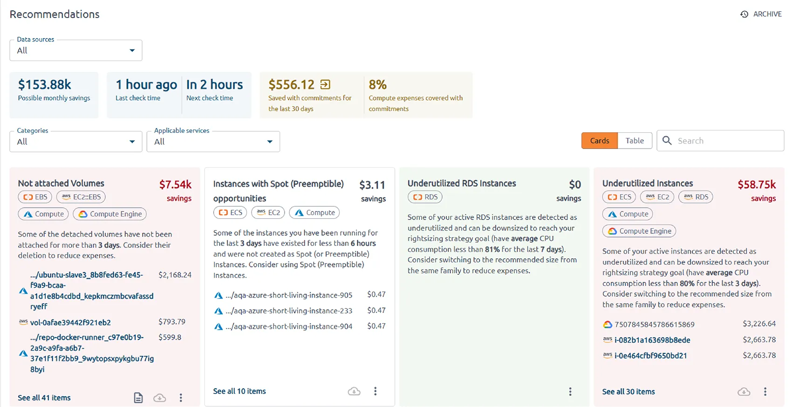Viewport: 792px width, 407px height.
Task: Click EC2 chip on Spot opportunities card
Action: pyautogui.click(x=268, y=212)
